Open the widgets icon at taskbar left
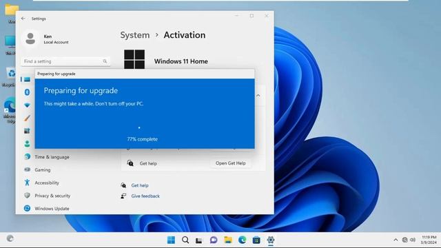Screen dimensions: 441x248 pyautogui.click(x=10, y=238)
